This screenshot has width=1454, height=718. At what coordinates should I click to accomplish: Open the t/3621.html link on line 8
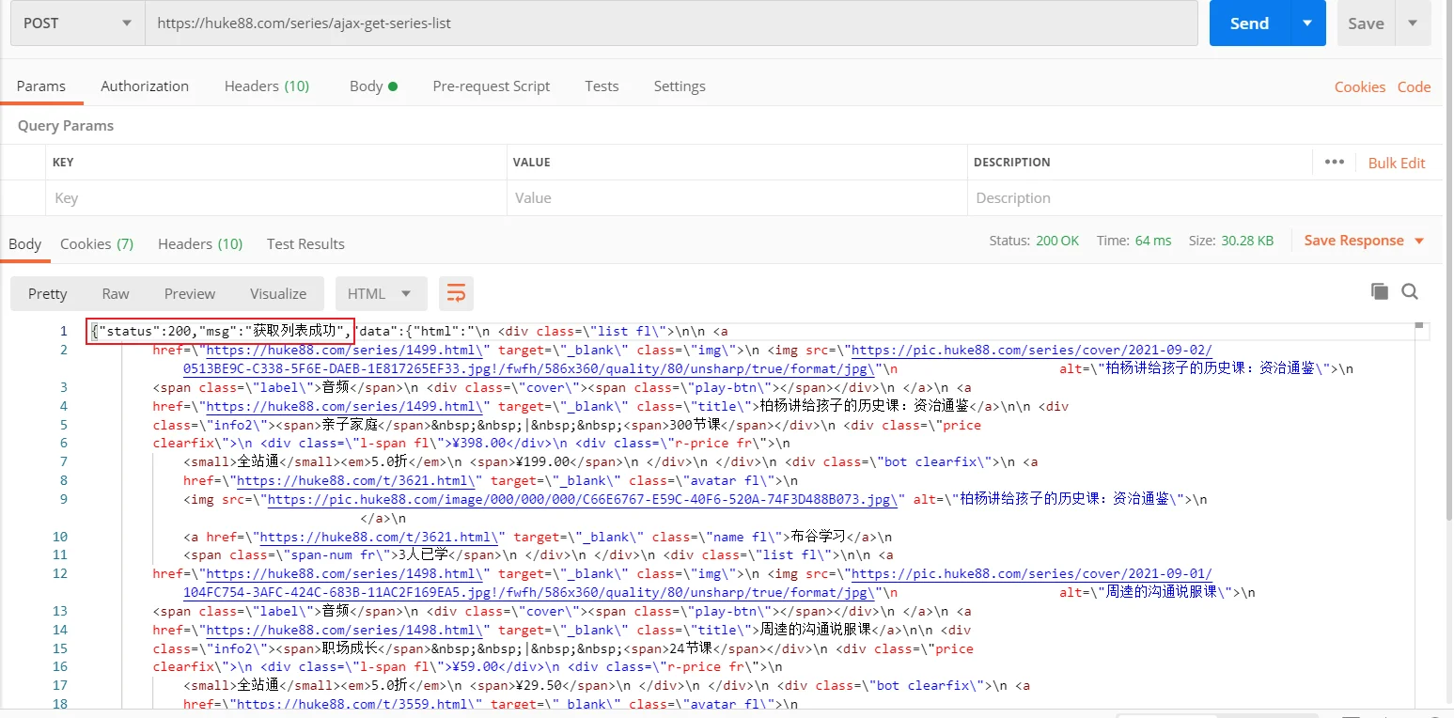click(x=358, y=481)
